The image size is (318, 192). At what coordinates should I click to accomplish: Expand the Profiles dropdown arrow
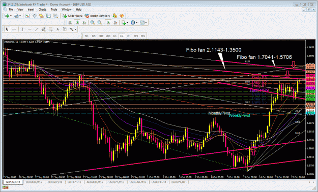(20, 16)
